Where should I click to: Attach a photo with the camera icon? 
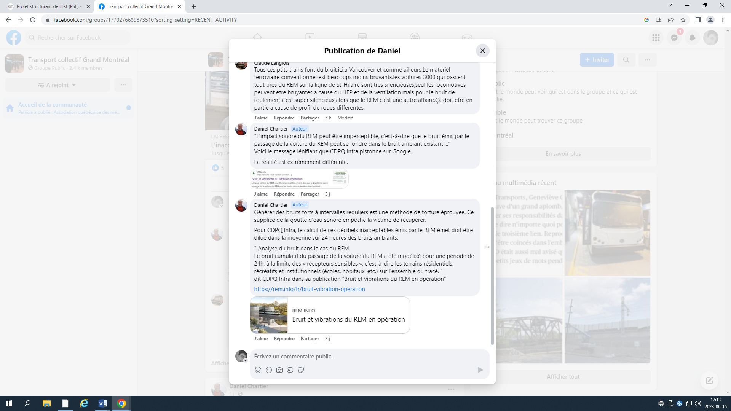tap(279, 370)
